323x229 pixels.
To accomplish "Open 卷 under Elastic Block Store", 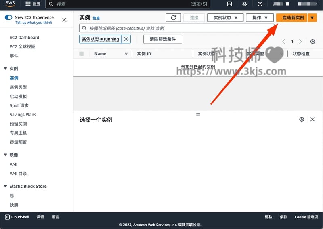I will point(12,196).
